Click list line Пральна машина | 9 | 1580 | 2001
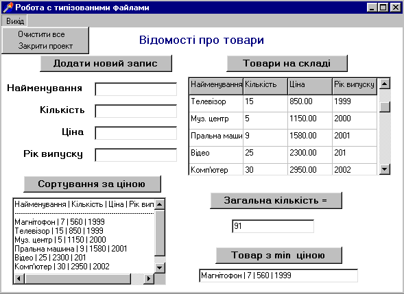This screenshot has width=404, height=294. tap(71, 249)
